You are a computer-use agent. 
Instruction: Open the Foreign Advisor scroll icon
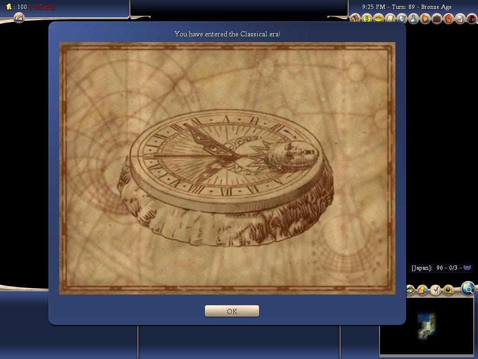tap(390, 18)
